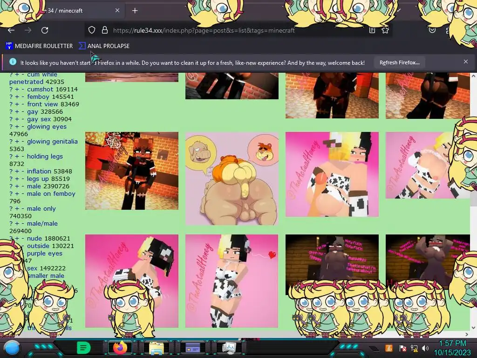Screen dimensions: 477x358
Task: Click '+' beside the 'male/male' tag
Action: [17, 223]
